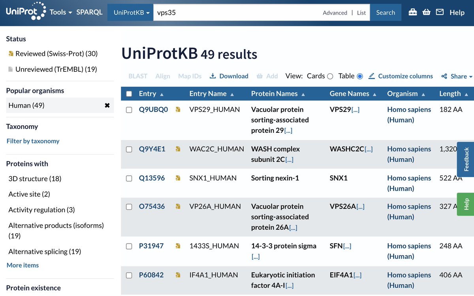Select the Cards view radio button
Viewport: 474px width, 296px height.
click(x=330, y=76)
